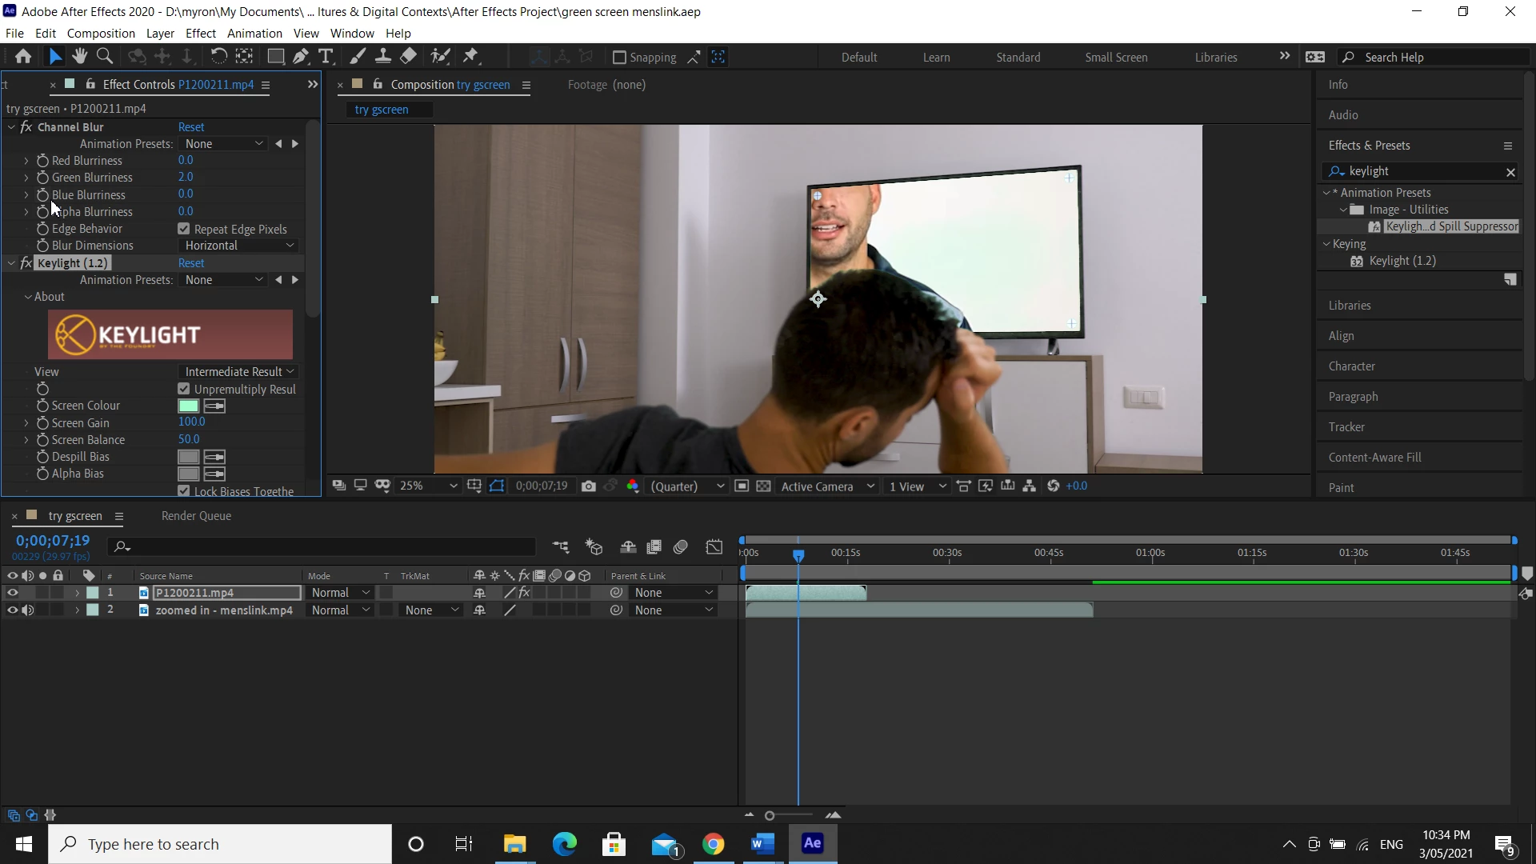
Task: Click the snapshot camera icon
Action: (589, 486)
